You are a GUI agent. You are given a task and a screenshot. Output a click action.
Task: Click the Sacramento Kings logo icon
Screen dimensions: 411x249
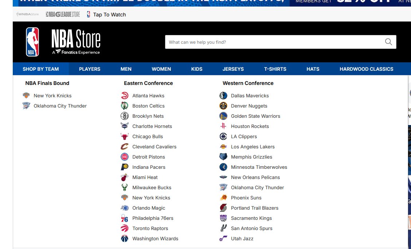tap(223, 218)
